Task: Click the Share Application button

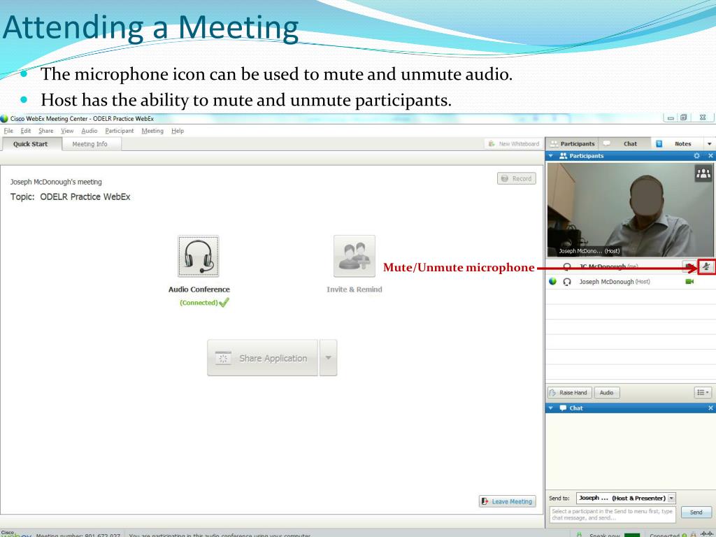Action: tap(263, 357)
